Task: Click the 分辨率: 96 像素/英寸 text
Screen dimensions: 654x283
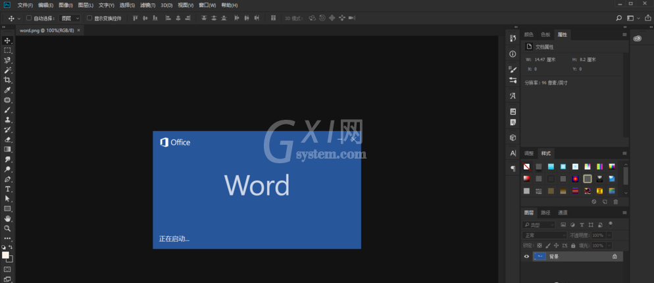Action: click(x=546, y=83)
